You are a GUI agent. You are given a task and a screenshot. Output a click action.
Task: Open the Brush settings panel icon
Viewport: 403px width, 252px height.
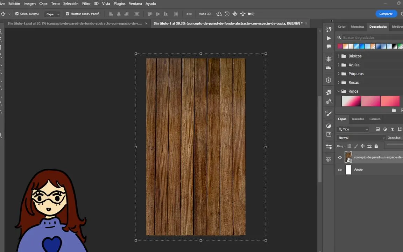[x=328, y=113]
